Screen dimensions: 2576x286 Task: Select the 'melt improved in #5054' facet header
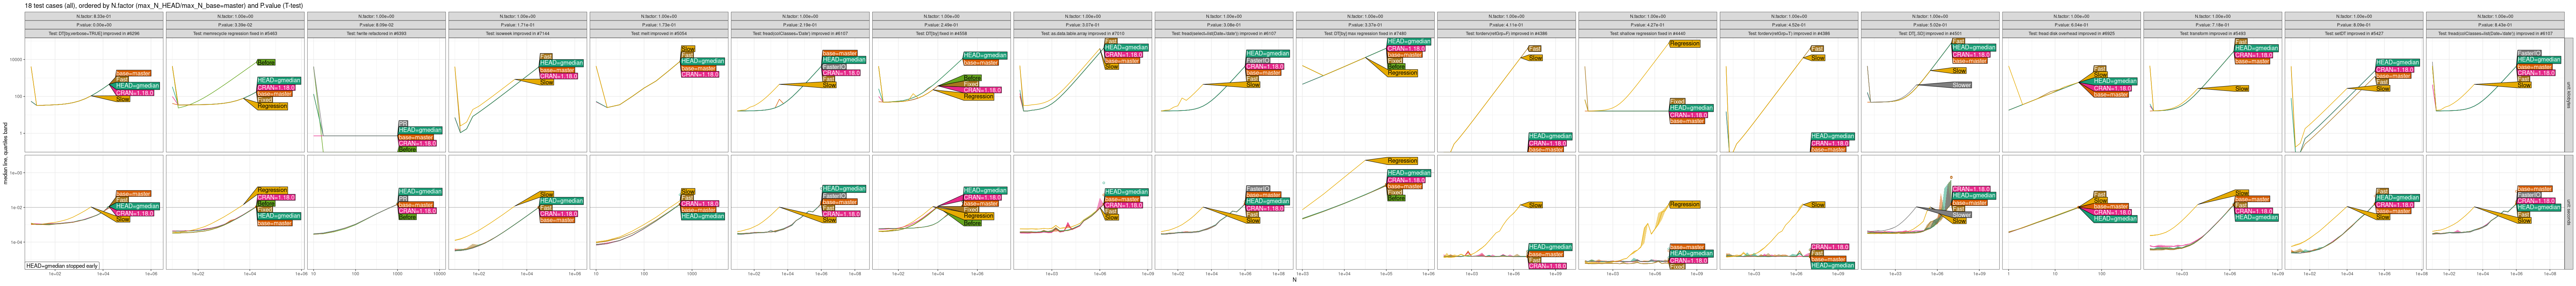click(659, 33)
